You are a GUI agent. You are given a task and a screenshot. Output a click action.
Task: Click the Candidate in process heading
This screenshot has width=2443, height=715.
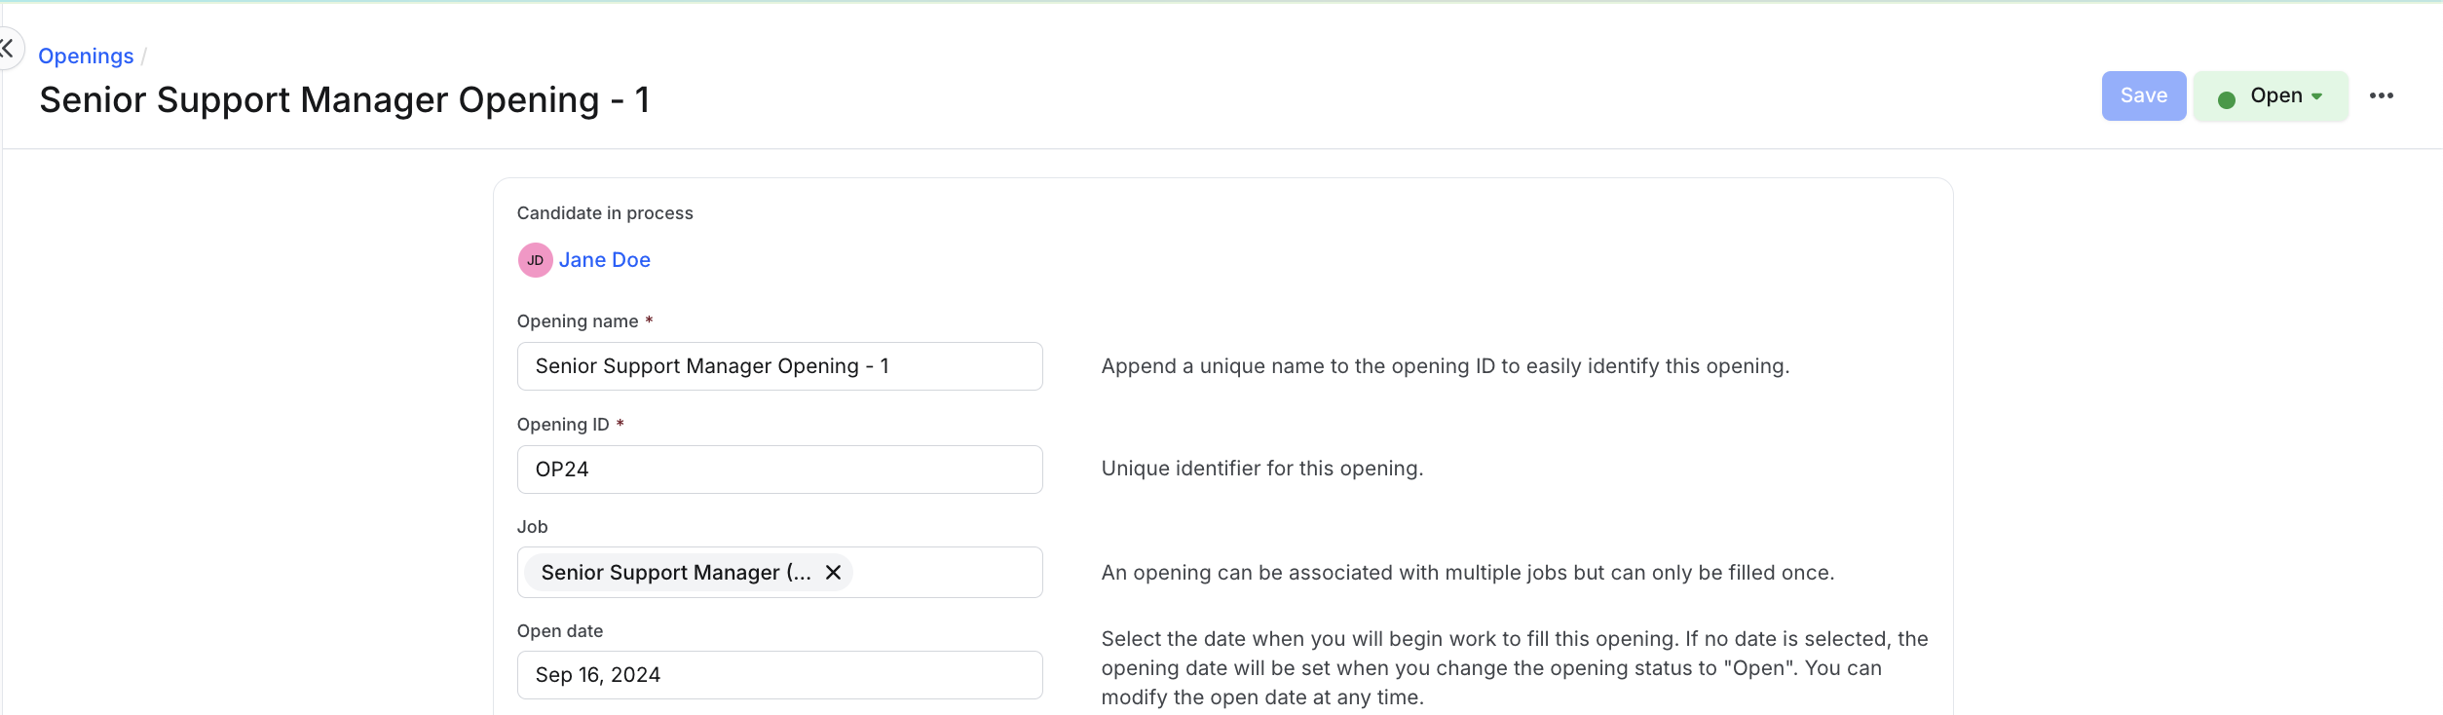605,213
